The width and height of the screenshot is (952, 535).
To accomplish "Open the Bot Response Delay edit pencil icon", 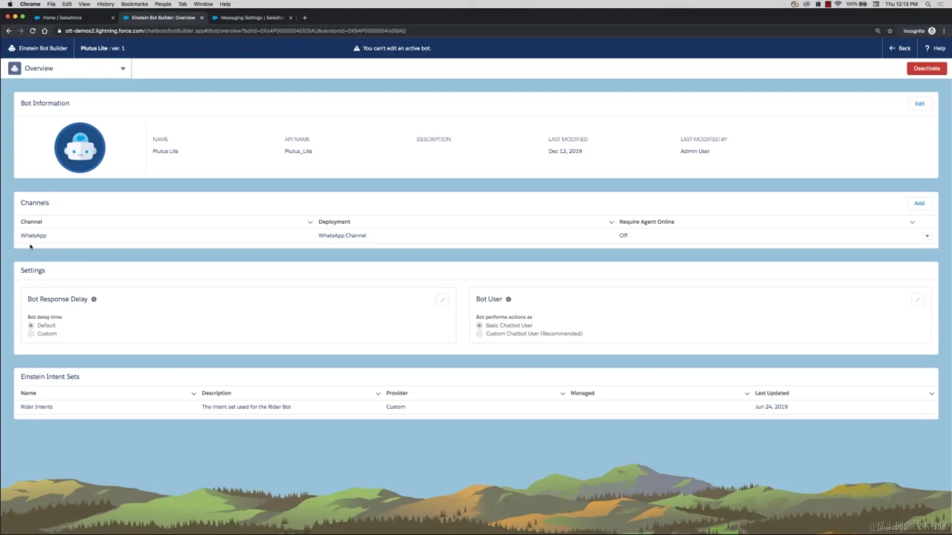I will [x=442, y=299].
